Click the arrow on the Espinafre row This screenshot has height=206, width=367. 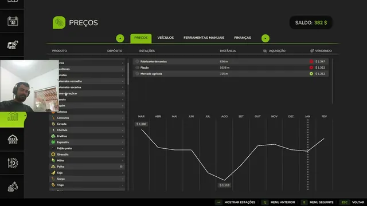(122, 142)
